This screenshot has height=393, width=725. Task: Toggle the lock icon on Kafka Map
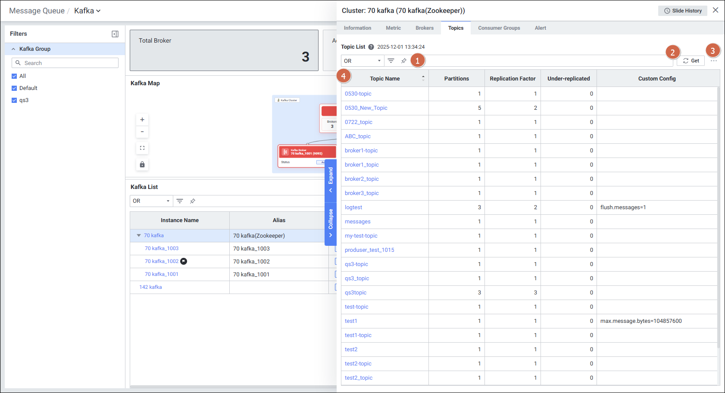pos(142,164)
